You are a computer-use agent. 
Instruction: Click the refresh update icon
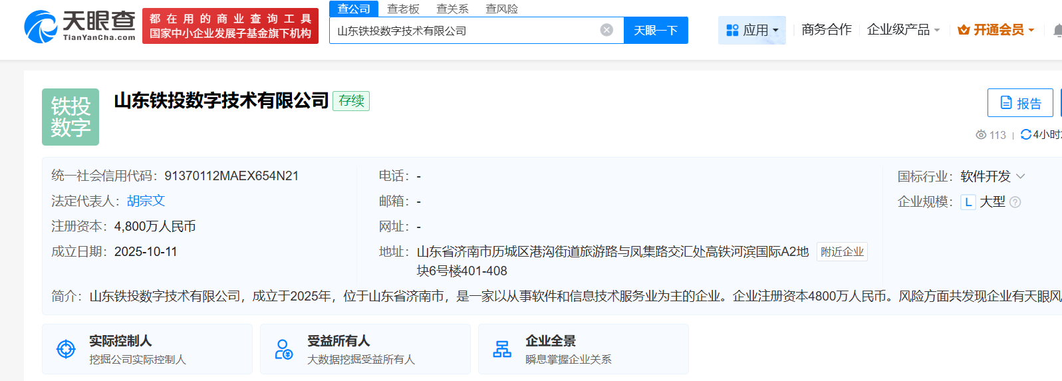pyautogui.click(x=1025, y=135)
